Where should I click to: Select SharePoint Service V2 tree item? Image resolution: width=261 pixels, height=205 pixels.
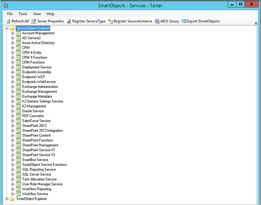click(x=39, y=155)
